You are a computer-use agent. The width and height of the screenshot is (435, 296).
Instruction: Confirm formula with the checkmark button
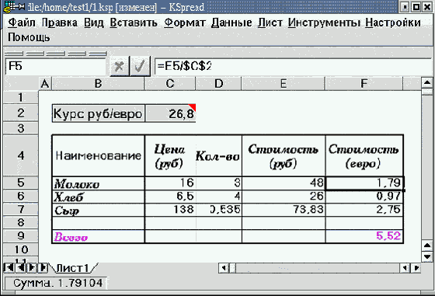pyautogui.click(x=140, y=66)
